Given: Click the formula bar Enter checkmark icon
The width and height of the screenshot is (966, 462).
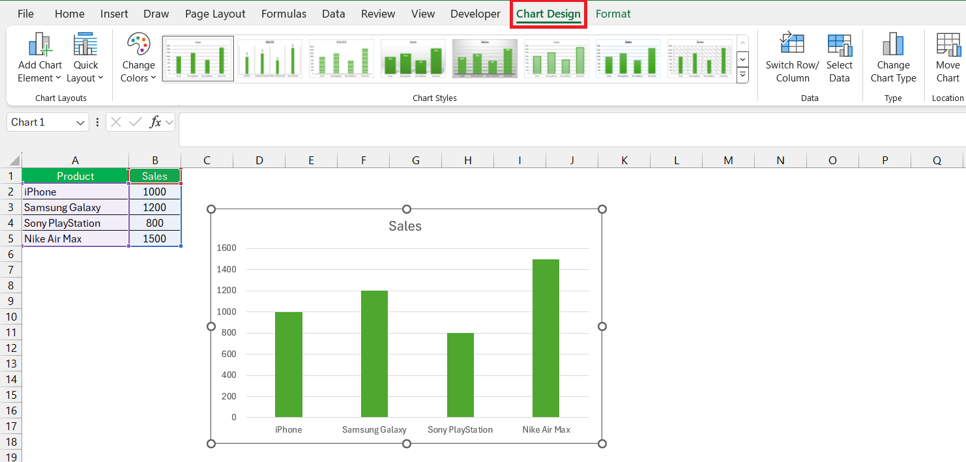Looking at the screenshot, I should click(136, 122).
